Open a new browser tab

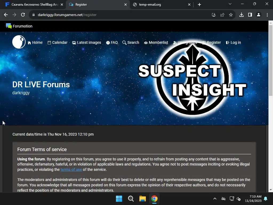coord(199,5)
